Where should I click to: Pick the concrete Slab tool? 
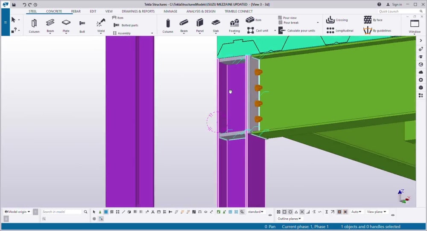point(216,26)
